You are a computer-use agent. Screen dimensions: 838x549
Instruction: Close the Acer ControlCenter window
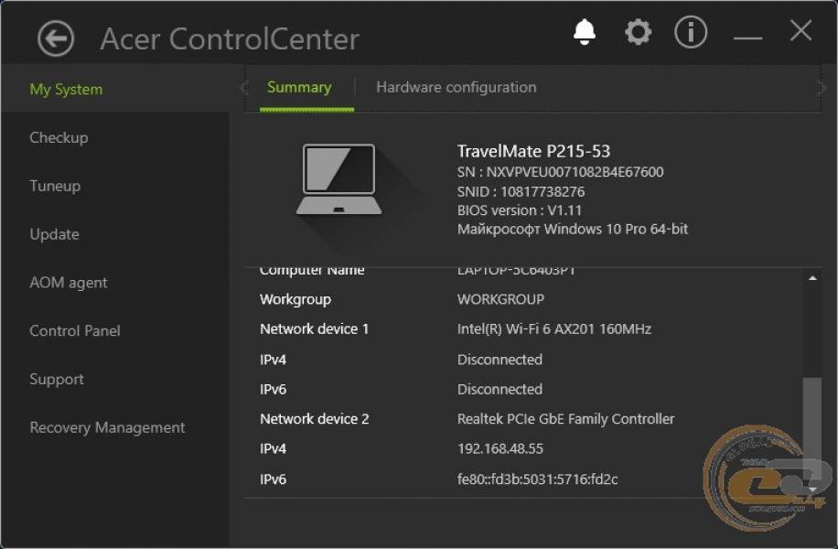800,31
